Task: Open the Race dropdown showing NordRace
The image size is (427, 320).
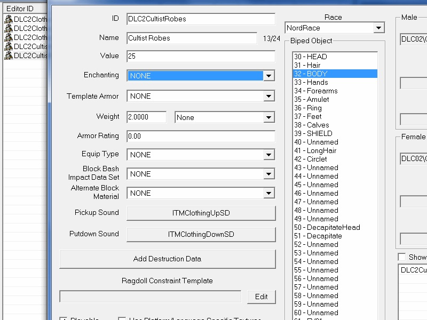Action: pyautogui.click(x=335, y=28)
